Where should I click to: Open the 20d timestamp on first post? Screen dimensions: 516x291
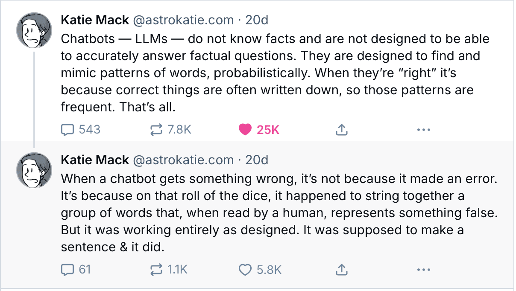tap(257, 20)
